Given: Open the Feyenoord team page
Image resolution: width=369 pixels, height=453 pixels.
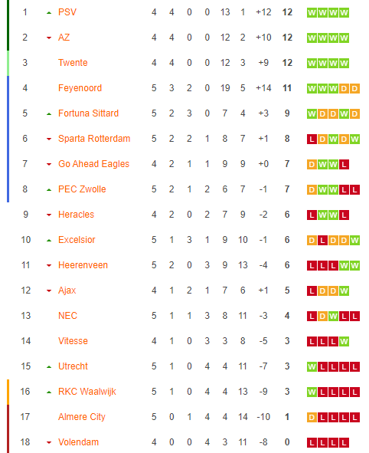Looking at the screenshot, I should [x=80, y=88].
